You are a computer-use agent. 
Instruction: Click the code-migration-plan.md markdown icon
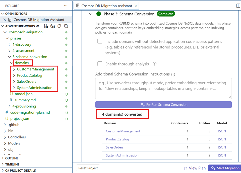click(7, 112)
